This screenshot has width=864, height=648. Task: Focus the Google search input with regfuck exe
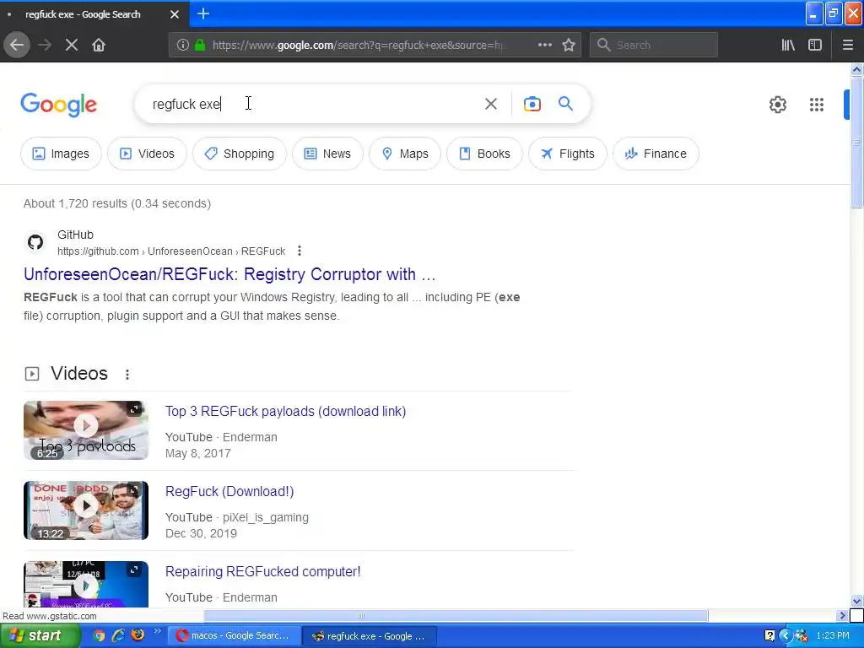click(x=309, y=104)
